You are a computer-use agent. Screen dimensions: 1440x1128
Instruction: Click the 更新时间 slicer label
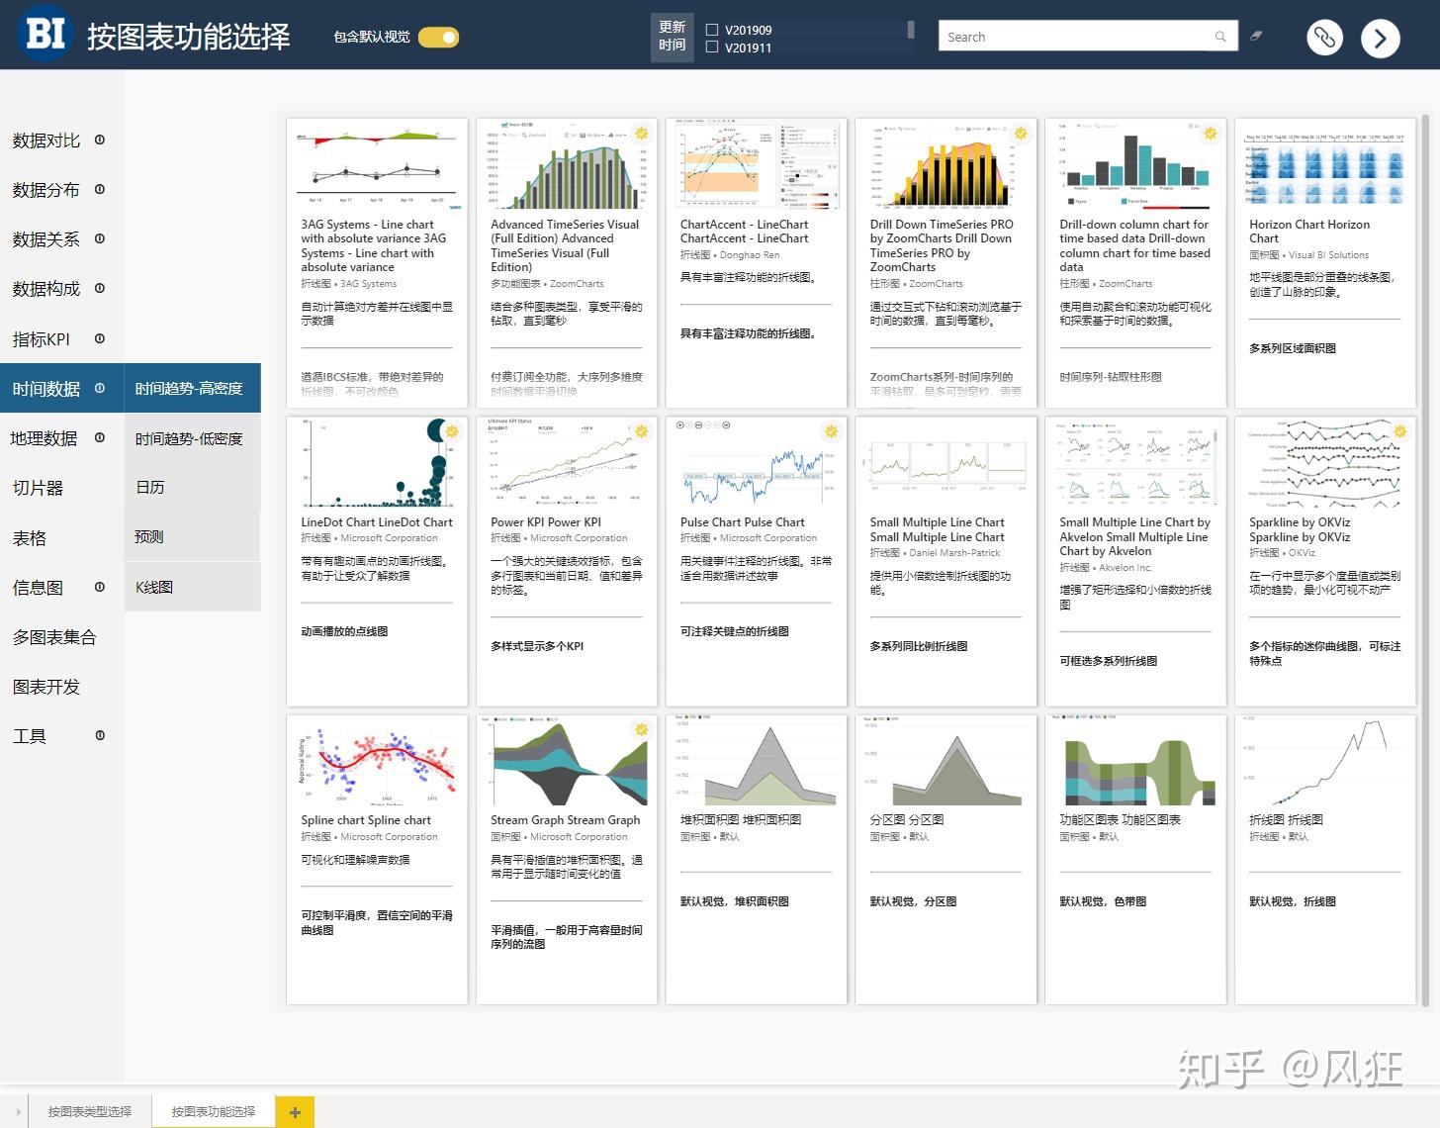click(x=672, y=37)
